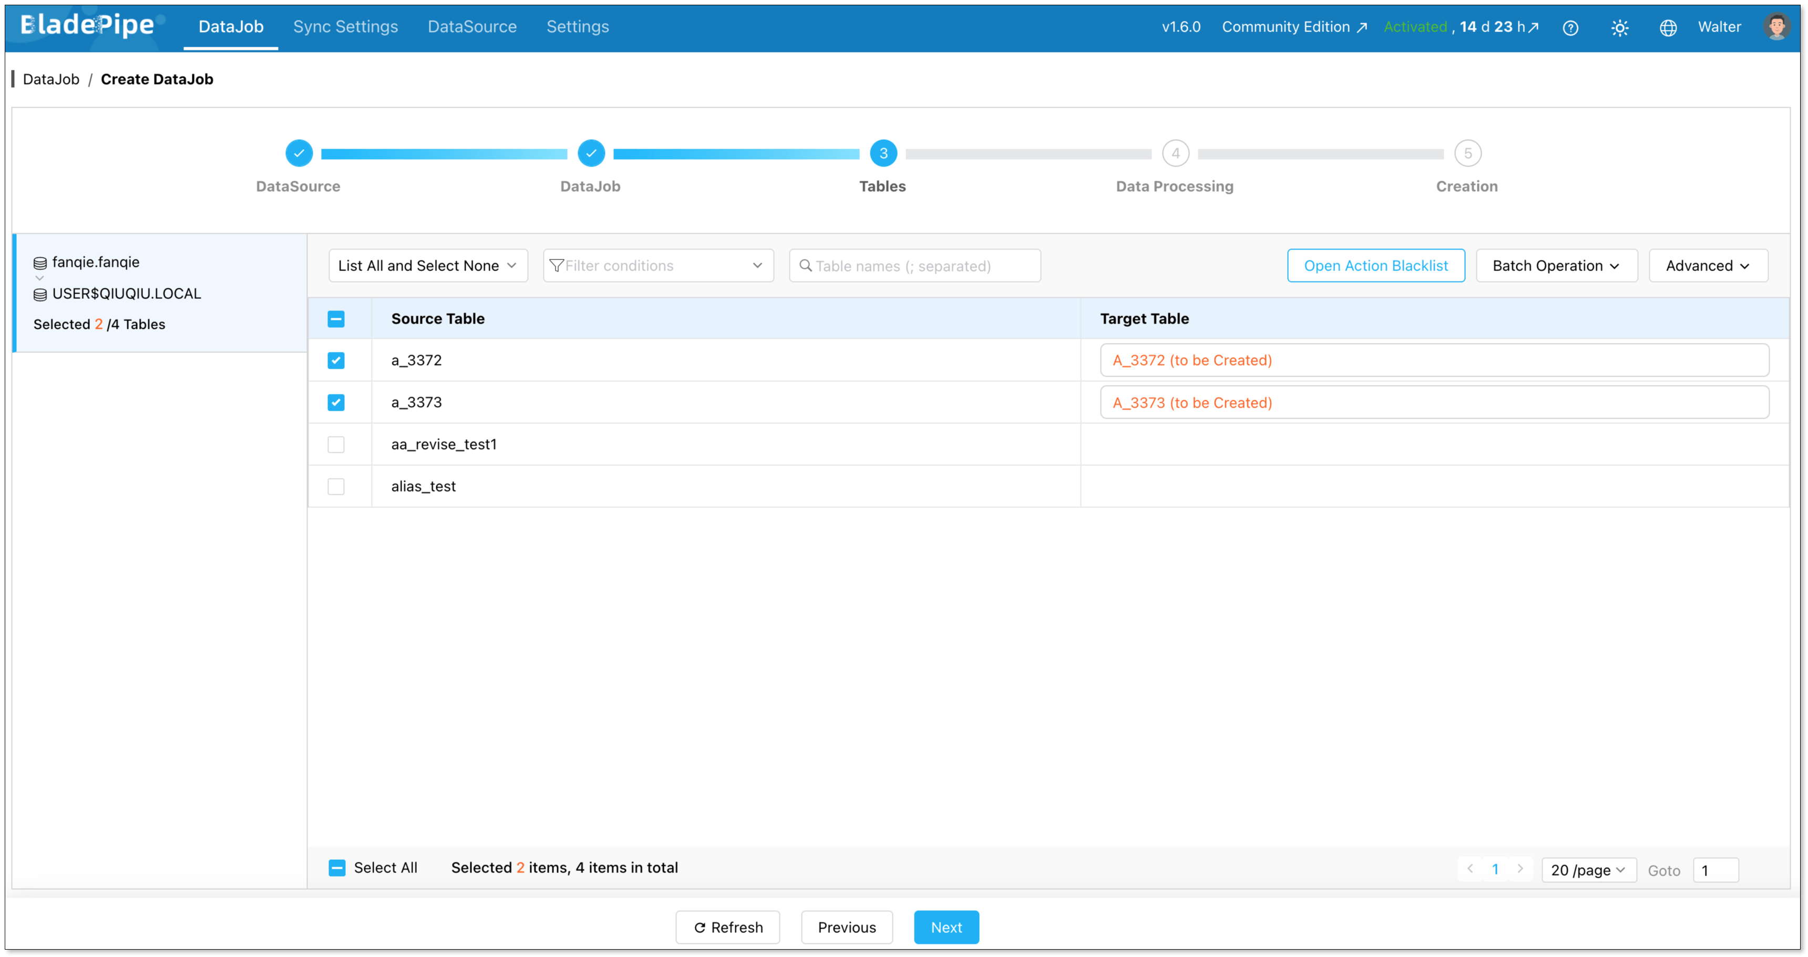The width and height of the screenshot is (1808, 957).
Task: Open the Settings nav tab
Action: coord(577,27)
